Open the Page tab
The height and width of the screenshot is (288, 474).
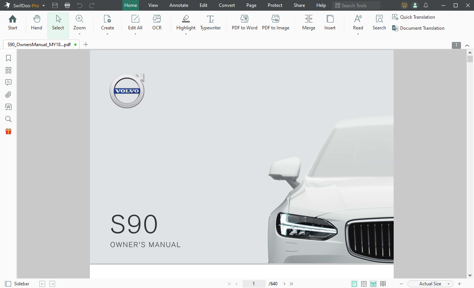(251, 5)
